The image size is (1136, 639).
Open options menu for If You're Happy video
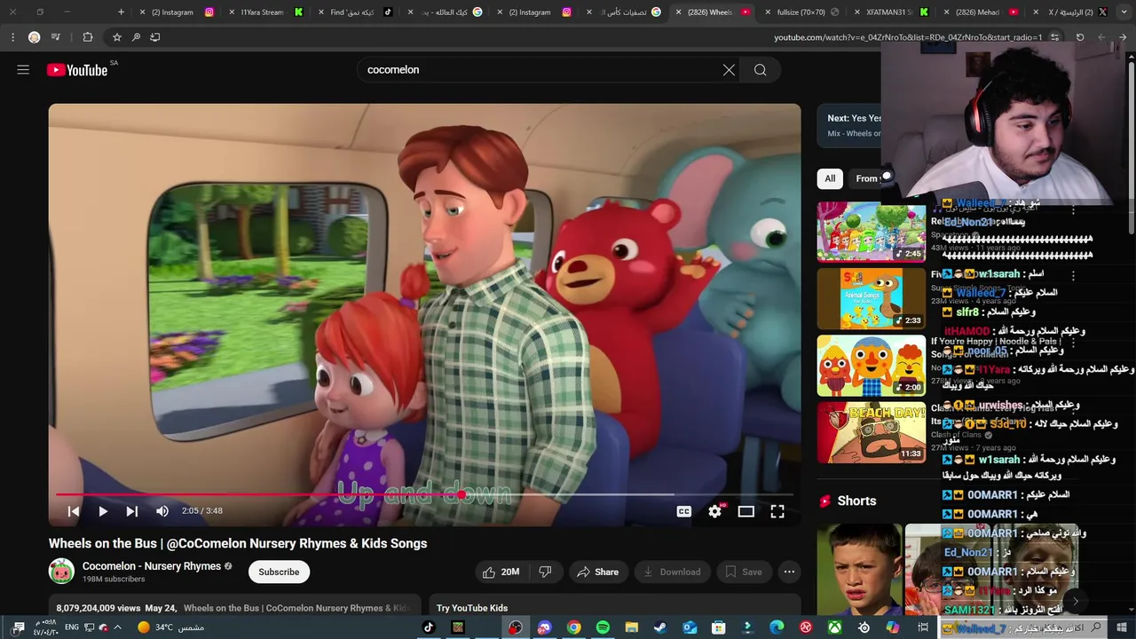tap(1073, 343)
